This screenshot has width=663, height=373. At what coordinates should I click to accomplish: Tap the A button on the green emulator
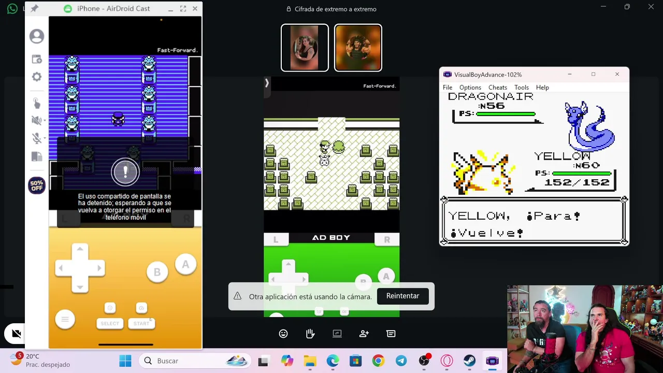[x=386, y=277]
